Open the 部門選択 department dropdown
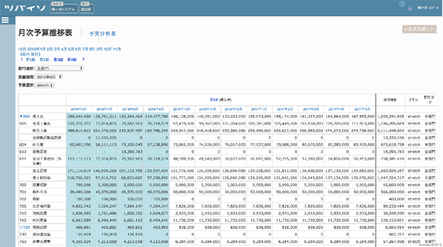 pyautogui.click(x=59, y=68)
